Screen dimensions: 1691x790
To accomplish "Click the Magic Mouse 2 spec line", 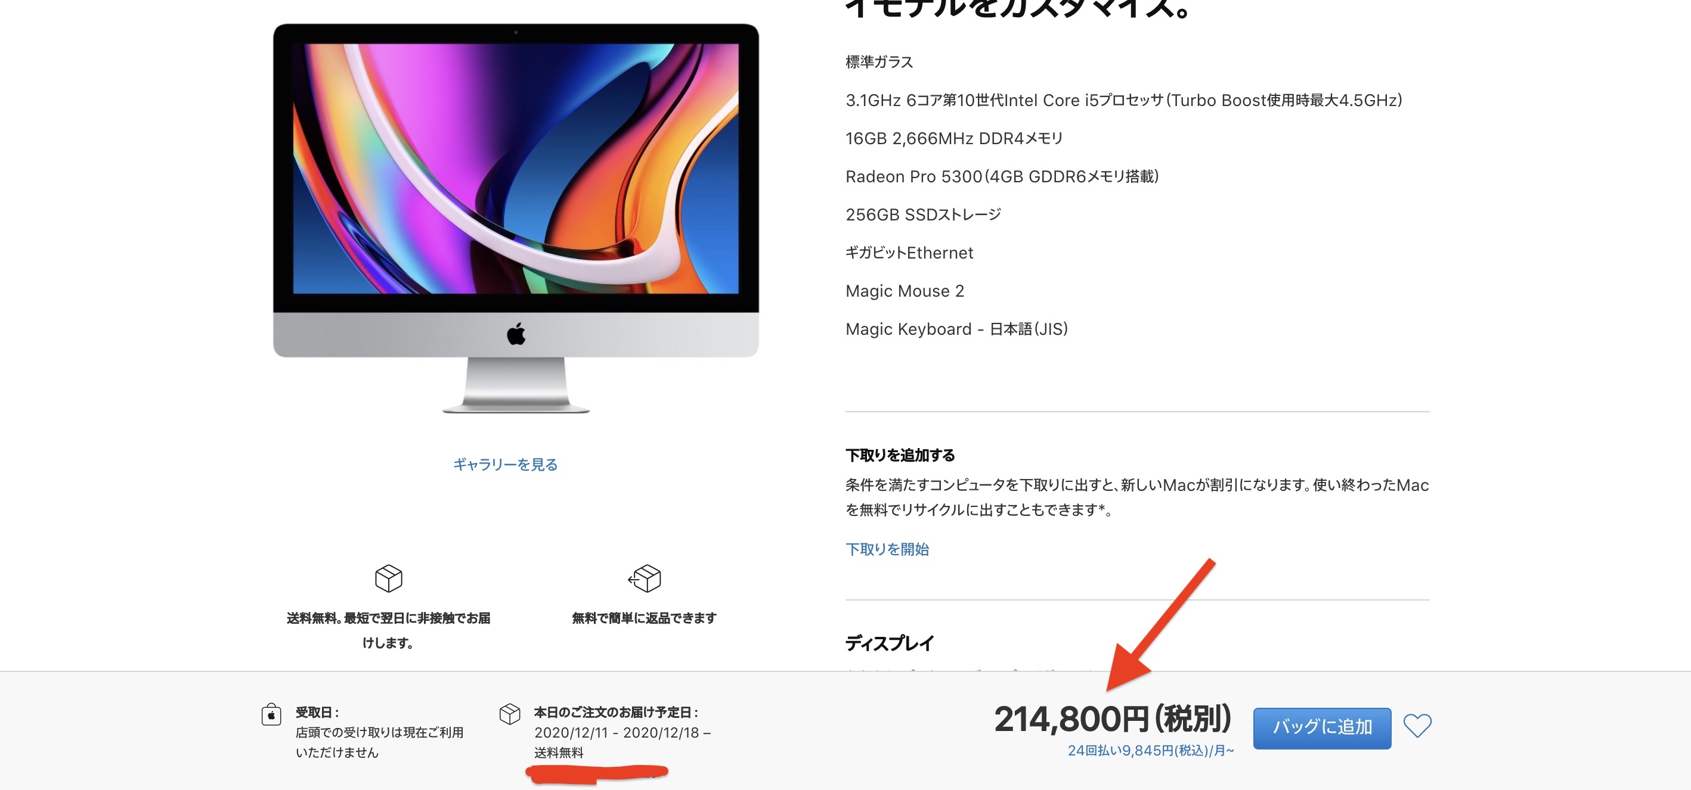I will [x=905, y=291].
